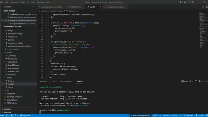Image resolution: width=208 pixels, height=117 pixels.
Task: Open Explorer more actions ellipsis
Action: pos(33,7)
